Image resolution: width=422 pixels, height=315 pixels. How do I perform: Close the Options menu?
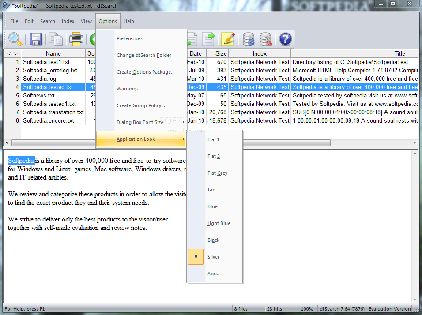coord(108,21)
